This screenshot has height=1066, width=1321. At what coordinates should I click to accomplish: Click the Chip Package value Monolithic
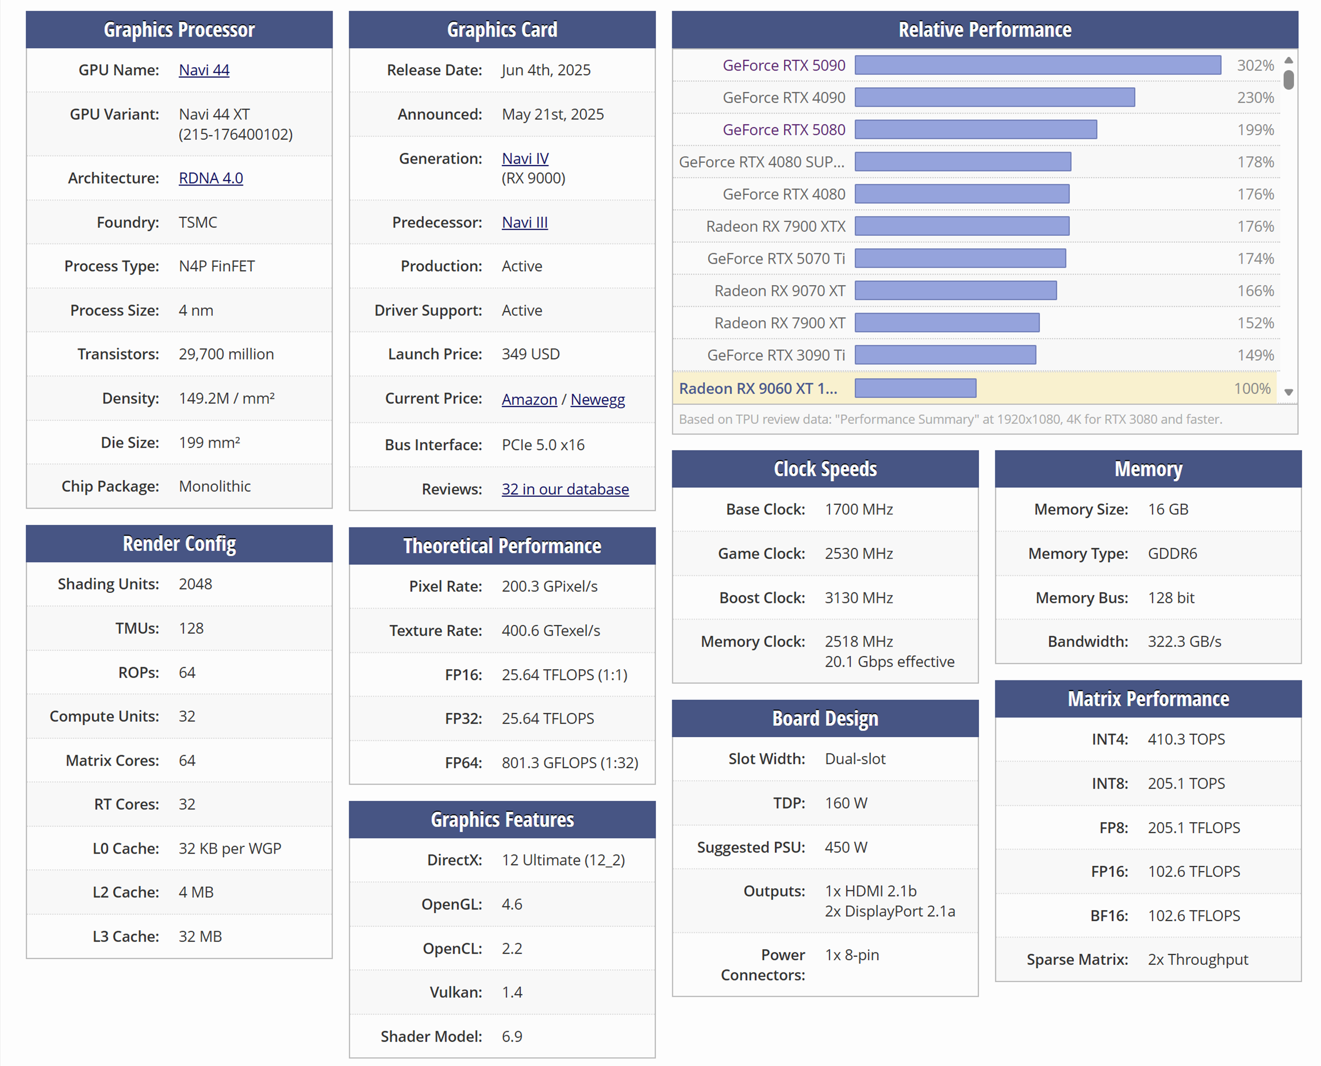click(x=215, y=486)
